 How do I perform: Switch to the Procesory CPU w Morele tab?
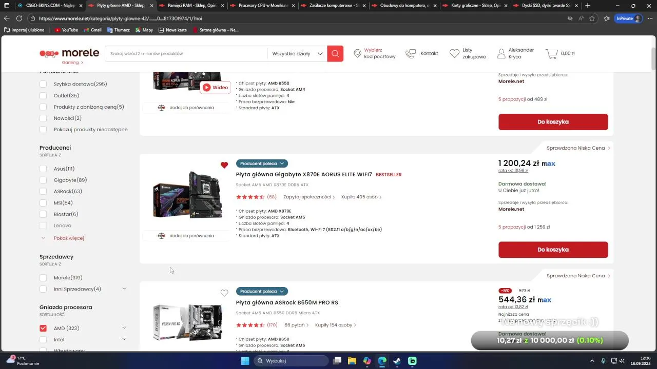pyautogui.click(x=262, y=6)
